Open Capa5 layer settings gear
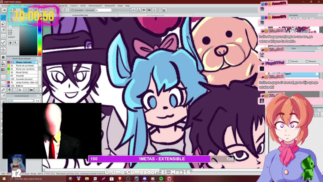Screen dimensions: 323x182 click(317, 74)
